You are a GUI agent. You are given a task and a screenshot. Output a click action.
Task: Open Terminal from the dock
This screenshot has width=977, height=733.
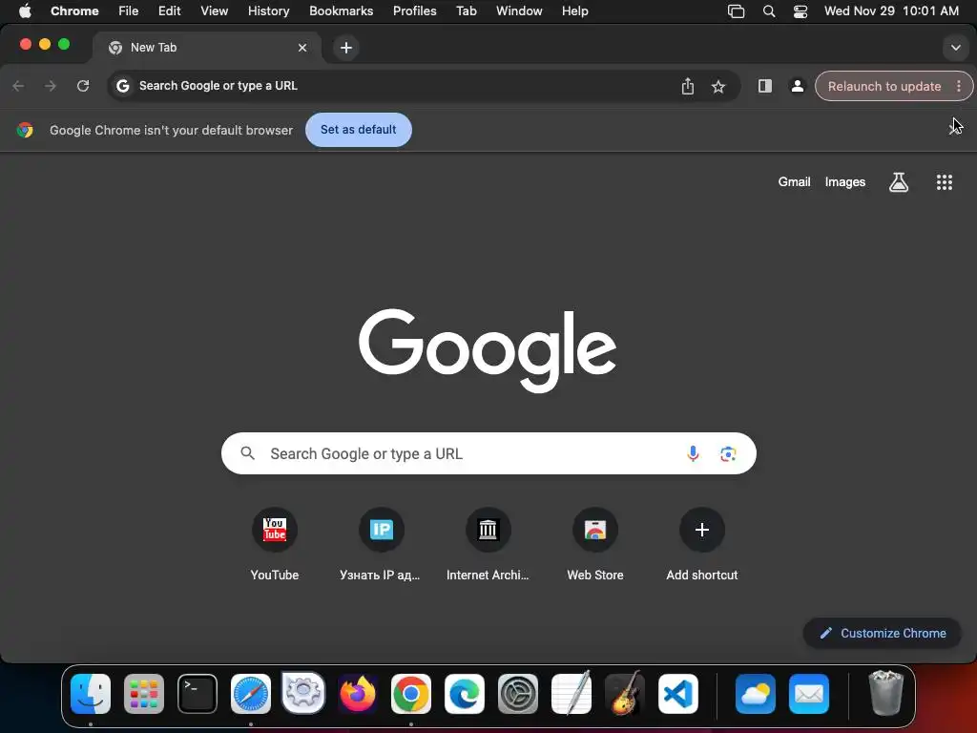(197, 694)
